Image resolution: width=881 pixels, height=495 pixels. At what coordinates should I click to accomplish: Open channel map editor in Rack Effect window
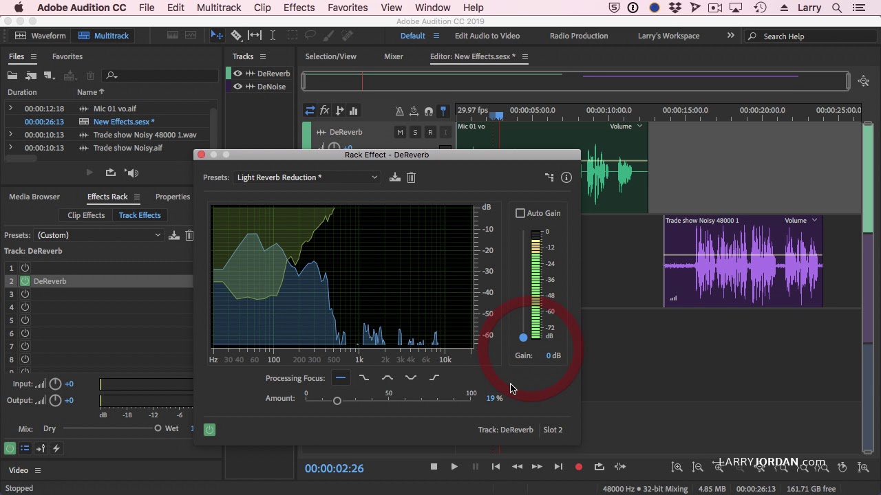tap(549, 177)
